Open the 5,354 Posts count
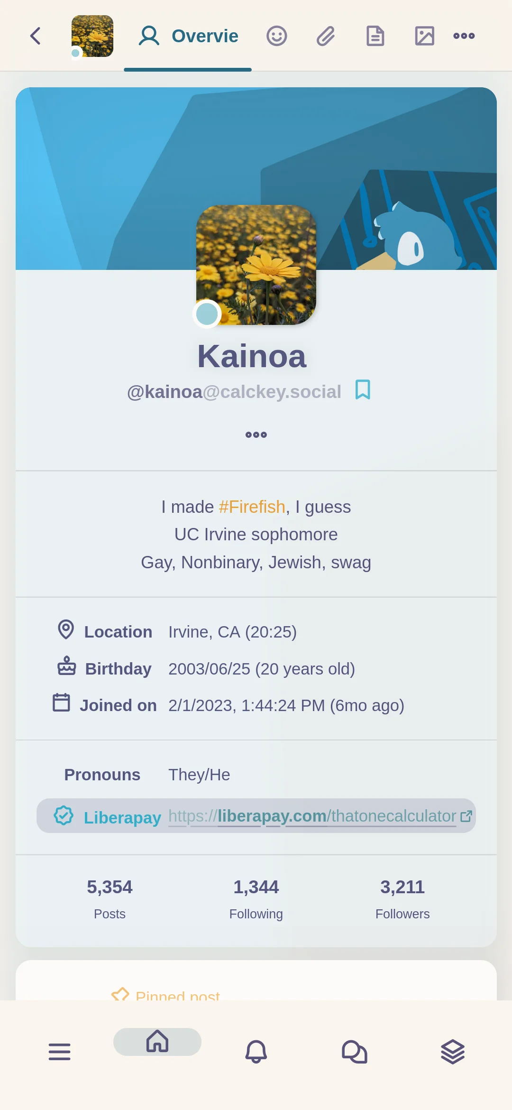The image size is (512, 1110). [x=110, y=898]
